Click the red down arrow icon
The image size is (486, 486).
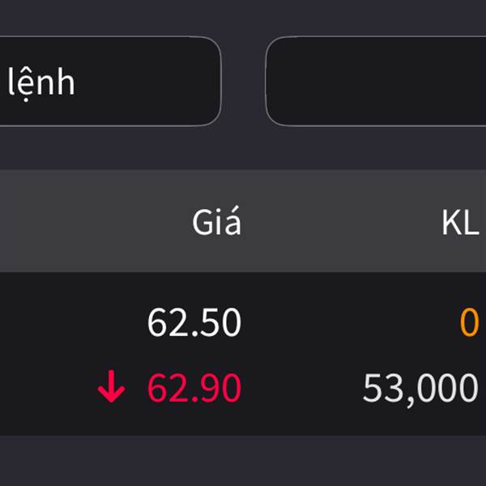[111, 390]
